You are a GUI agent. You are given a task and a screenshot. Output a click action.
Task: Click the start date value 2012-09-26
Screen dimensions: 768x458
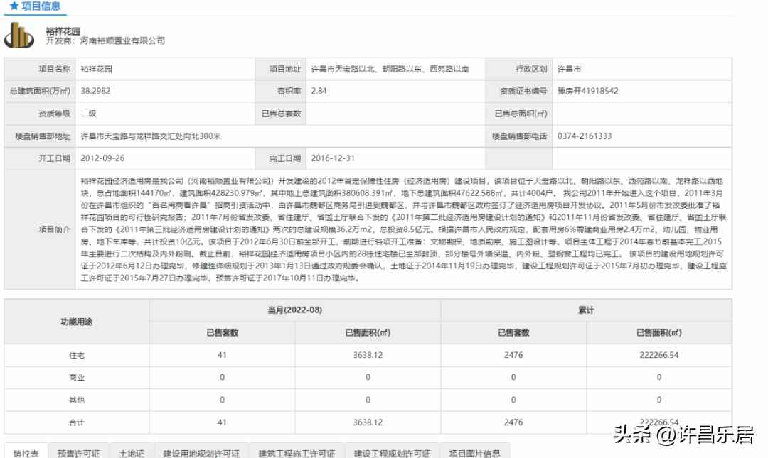102,158
